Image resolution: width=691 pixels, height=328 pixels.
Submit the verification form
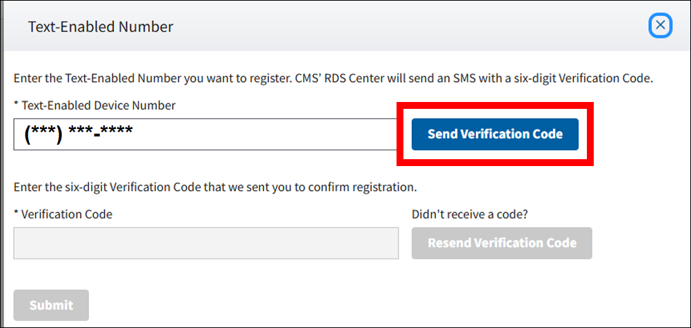(x=51, y=305)
